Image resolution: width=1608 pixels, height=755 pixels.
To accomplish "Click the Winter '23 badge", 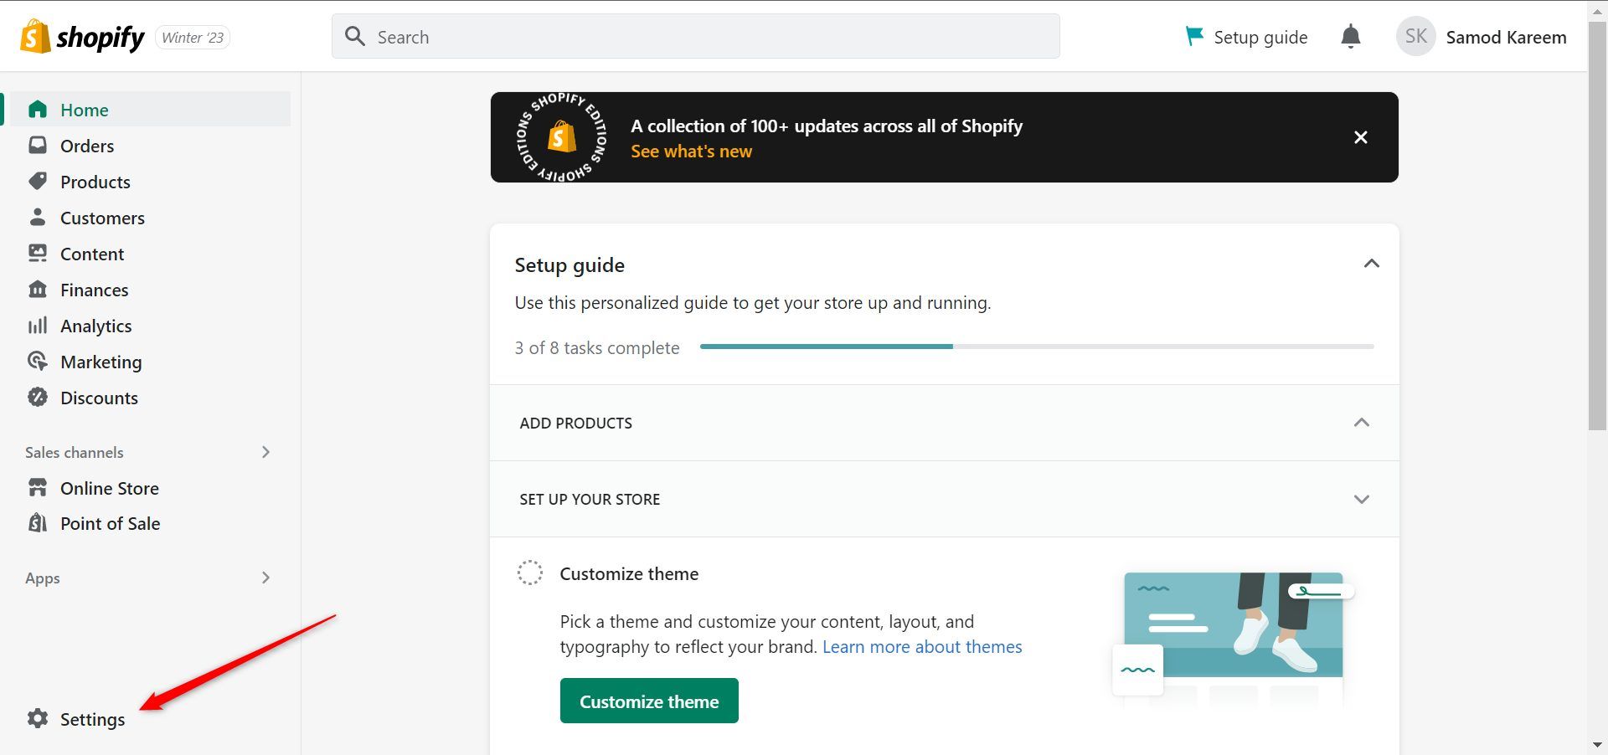I will [193, 38].
